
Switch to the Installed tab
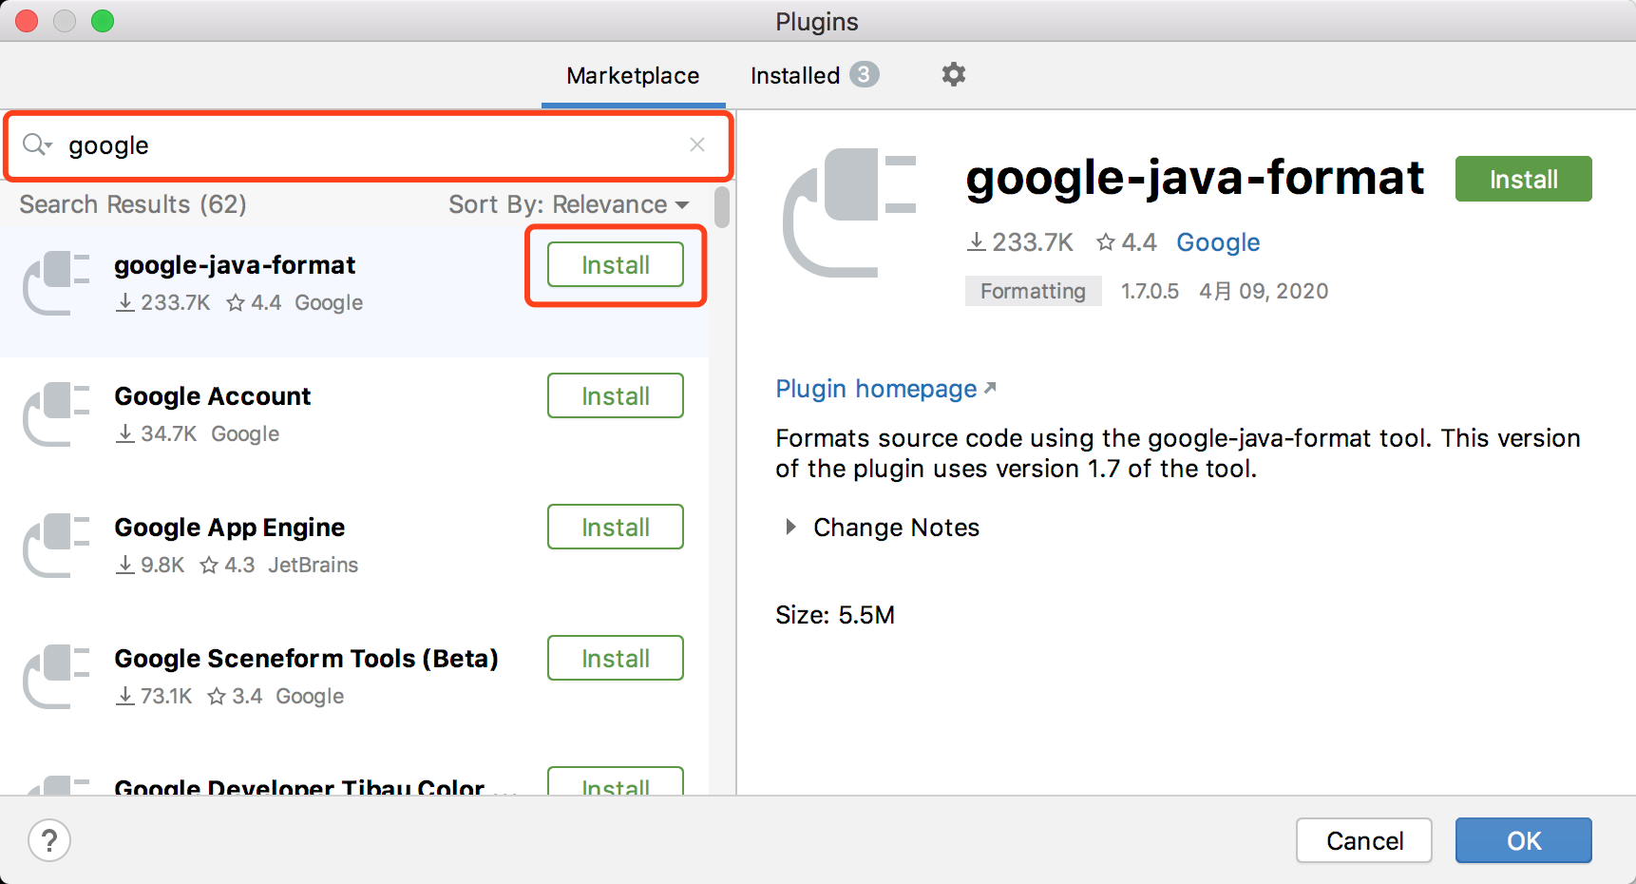click(795, 76)
